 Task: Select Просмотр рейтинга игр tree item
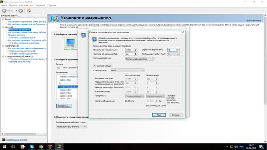point(19,62)
